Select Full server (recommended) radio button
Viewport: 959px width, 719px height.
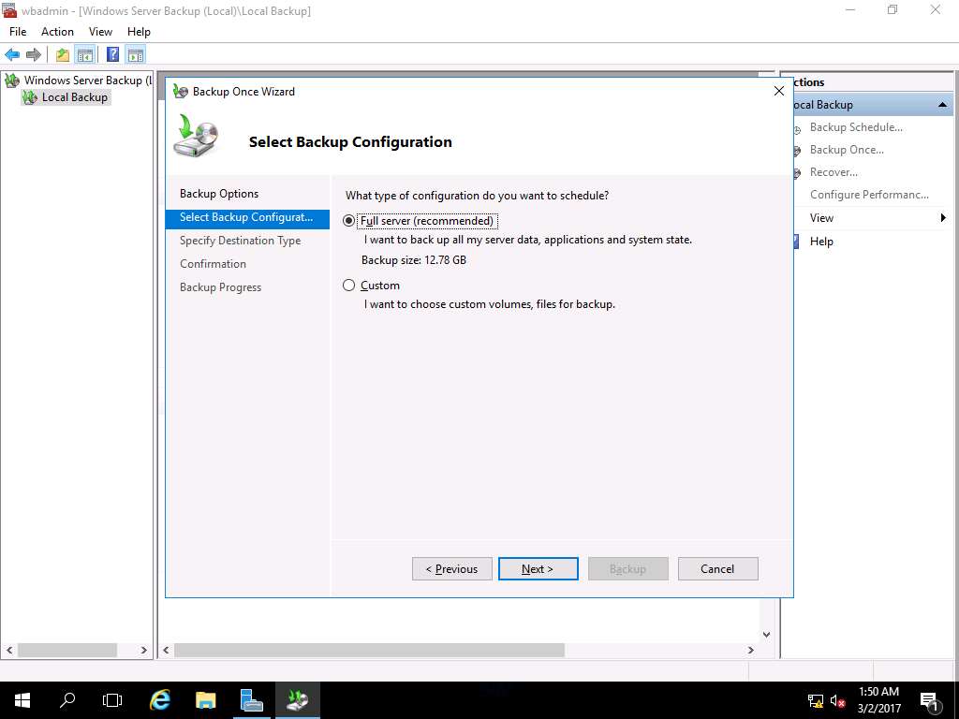tap(348, 221)
